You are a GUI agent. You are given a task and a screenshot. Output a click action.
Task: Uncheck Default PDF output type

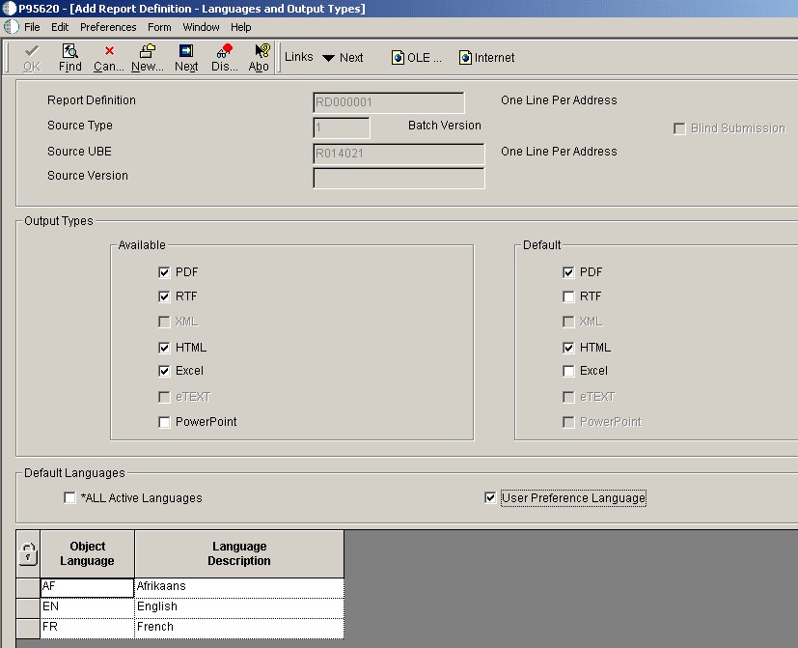568,272
